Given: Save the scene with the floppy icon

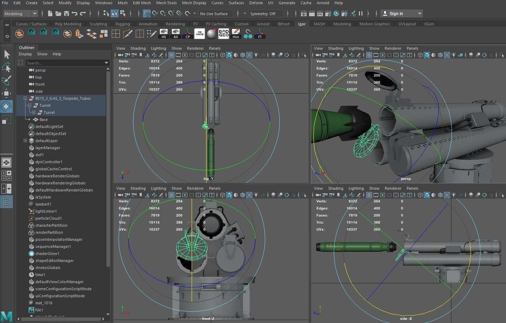Looking at the screenshot, I should [66, 13].
